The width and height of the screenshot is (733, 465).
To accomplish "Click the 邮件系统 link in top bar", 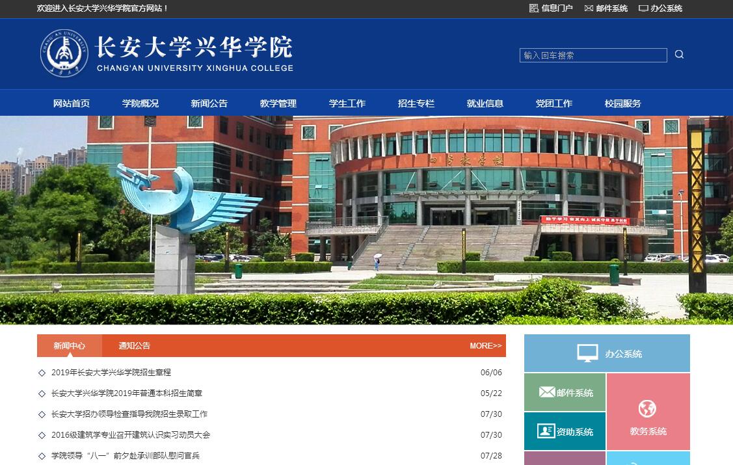I will pyautogui.click(x=611, y=8).
